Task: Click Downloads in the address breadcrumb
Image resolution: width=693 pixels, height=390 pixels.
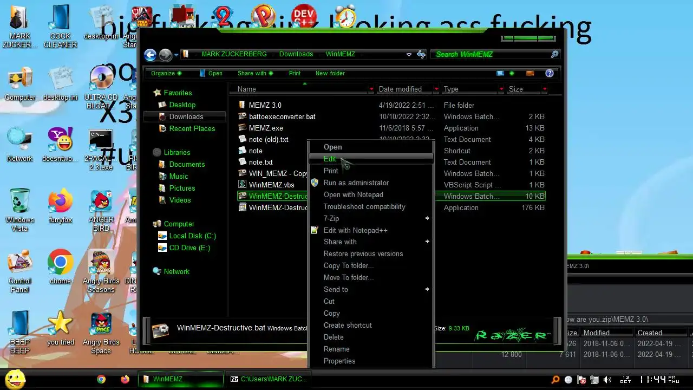Action: click(296, 54)
